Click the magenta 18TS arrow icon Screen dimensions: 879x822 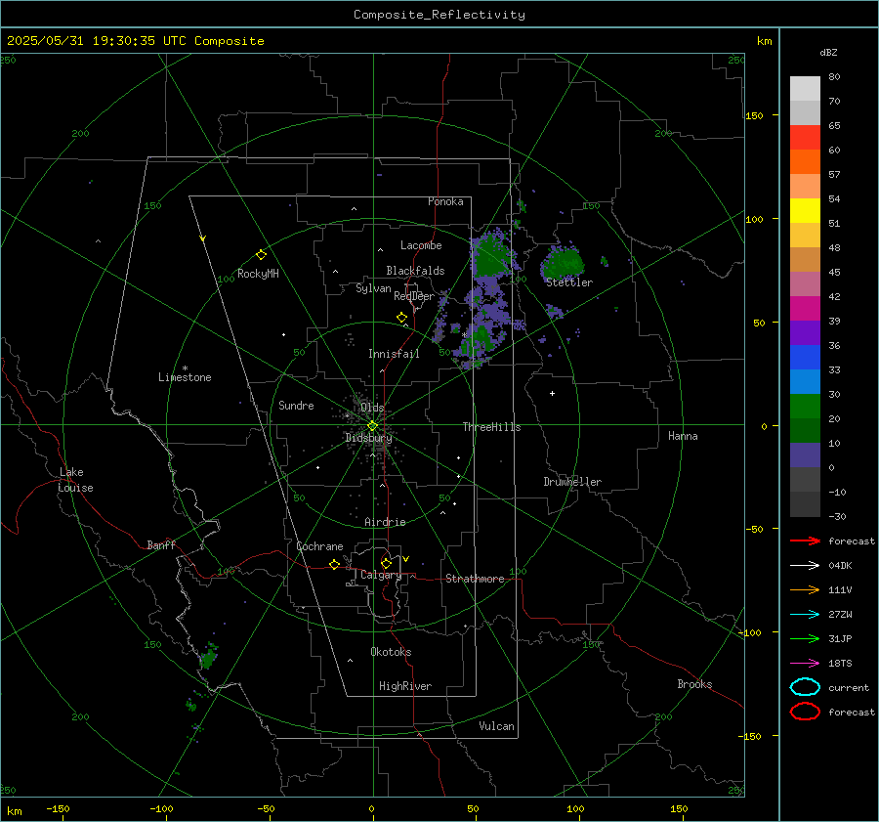(805, 663)
